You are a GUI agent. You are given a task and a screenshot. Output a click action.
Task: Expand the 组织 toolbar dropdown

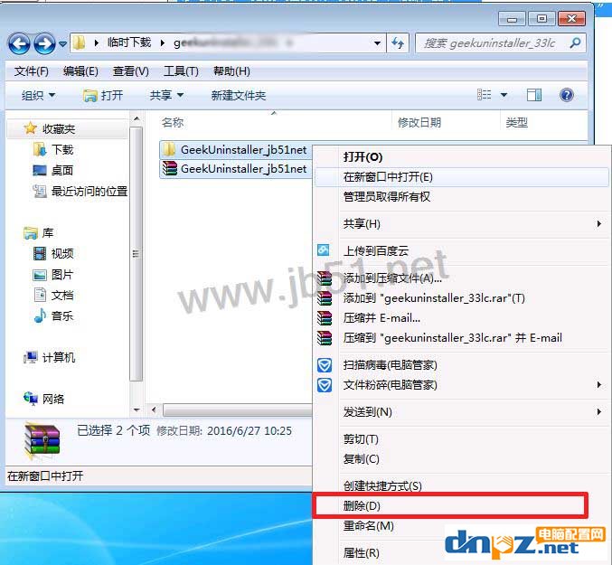click(38, 95)
